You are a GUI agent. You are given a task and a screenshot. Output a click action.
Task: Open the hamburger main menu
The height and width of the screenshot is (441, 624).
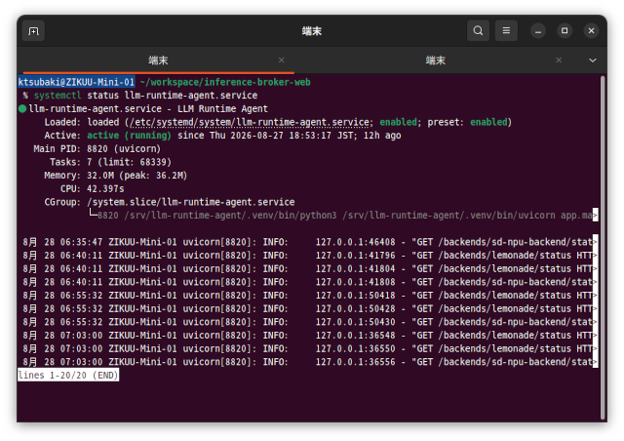pos(506,30)
